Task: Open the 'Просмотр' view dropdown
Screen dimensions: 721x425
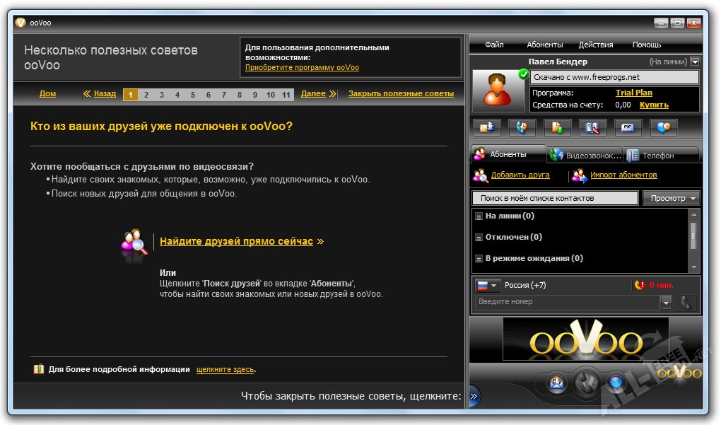Action: [x=671, y=199]
